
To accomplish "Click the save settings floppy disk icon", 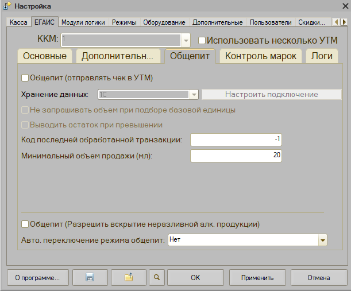I will tap(90, 278).
